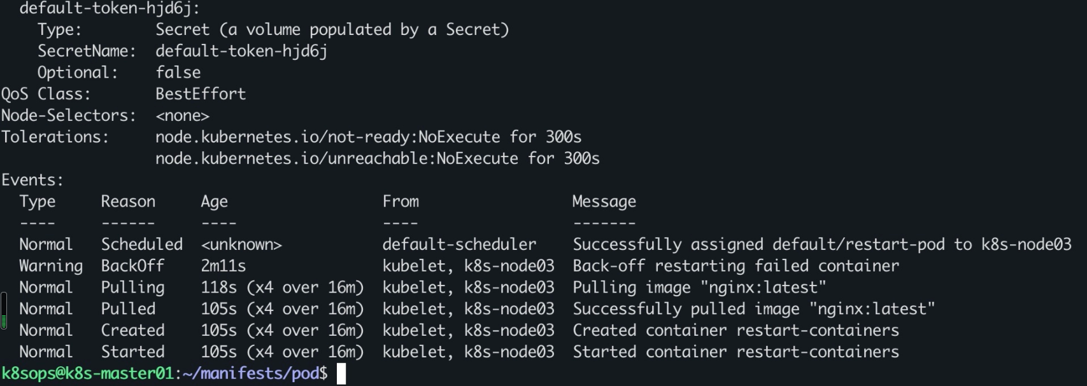Click the unreachable:NoExecute toleration line

click(x=378, y=158)
